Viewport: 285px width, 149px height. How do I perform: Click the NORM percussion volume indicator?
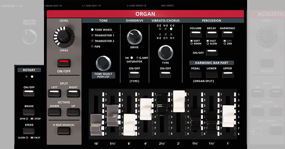click(192, 44)
